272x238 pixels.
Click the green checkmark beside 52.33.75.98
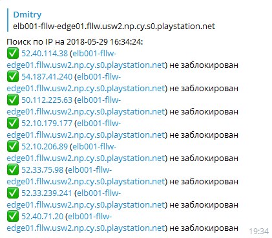[13, 169]
